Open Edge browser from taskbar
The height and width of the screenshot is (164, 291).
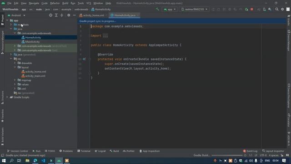[35, 160]
